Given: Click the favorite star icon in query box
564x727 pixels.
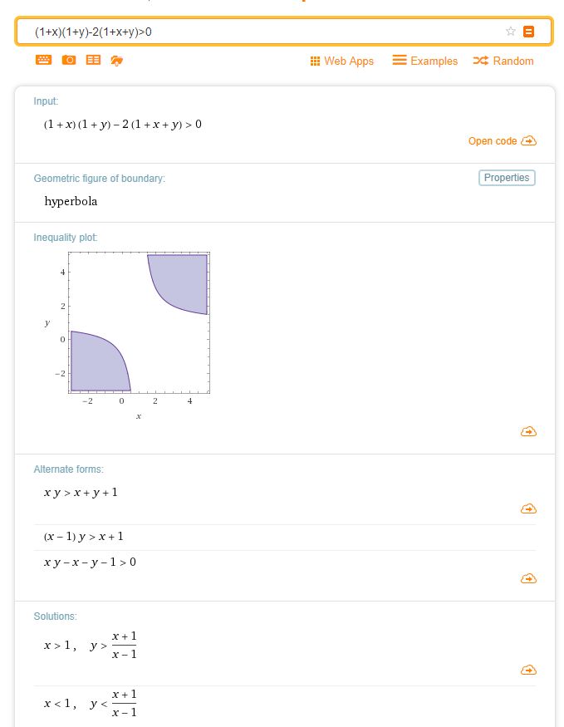Looking at the screenshot, I should (510, 32).
